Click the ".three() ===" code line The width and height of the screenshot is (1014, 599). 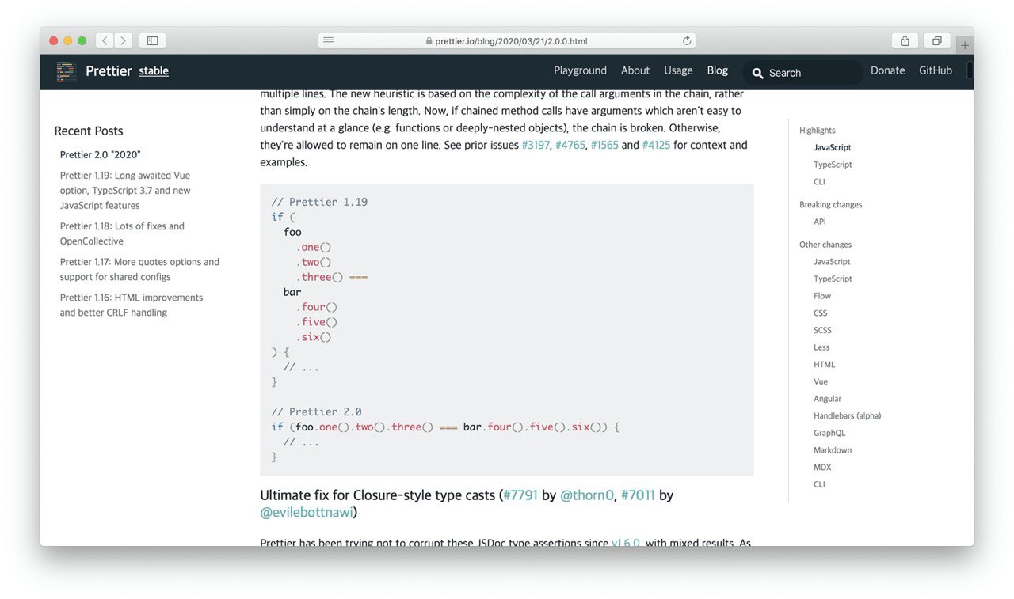pos(332,277)
